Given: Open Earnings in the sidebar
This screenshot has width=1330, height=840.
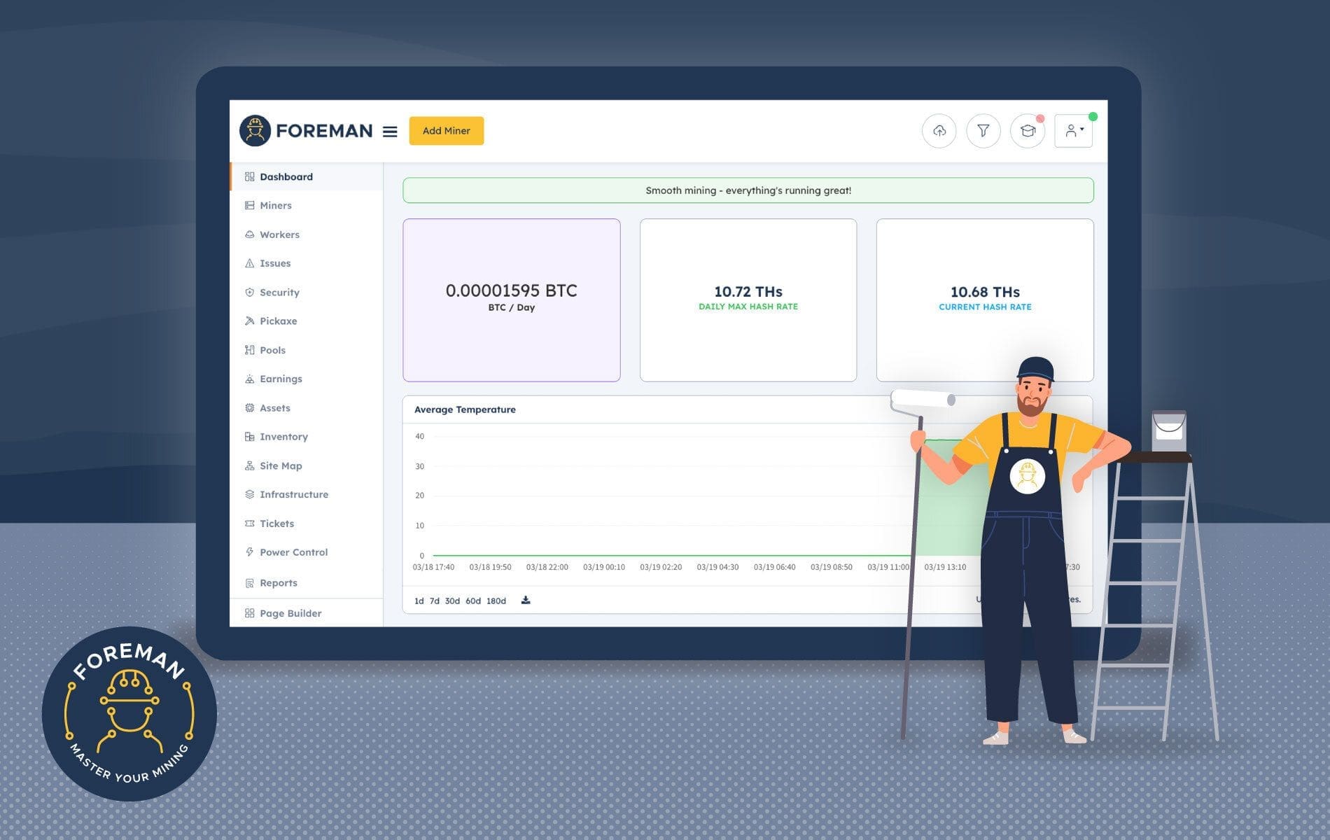Looking at the screenshot, I should pos(281,379).
